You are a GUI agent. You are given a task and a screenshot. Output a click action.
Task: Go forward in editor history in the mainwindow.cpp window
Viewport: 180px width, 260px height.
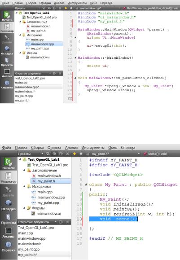(71, 8)
